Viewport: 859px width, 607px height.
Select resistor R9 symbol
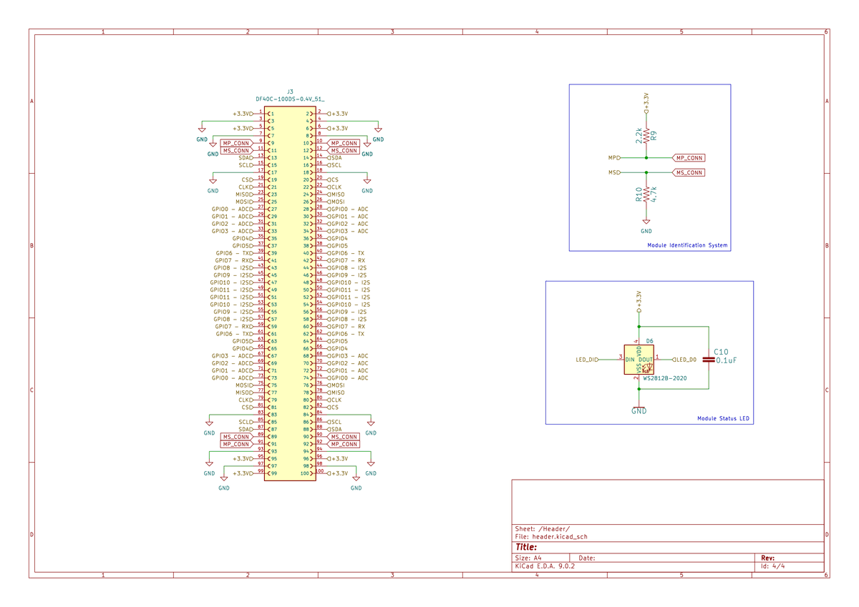pos(646,134)
